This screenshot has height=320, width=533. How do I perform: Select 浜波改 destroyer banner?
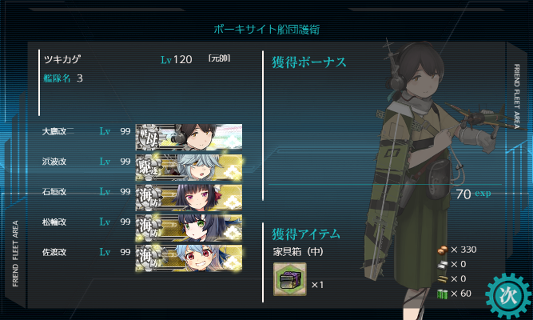point(189,167)
